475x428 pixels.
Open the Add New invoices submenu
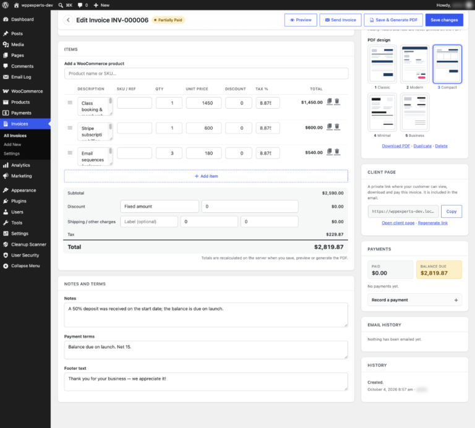[12, 145]
